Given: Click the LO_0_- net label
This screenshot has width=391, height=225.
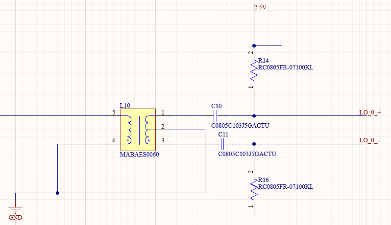Looking at the screenshot, I should 369,140.
